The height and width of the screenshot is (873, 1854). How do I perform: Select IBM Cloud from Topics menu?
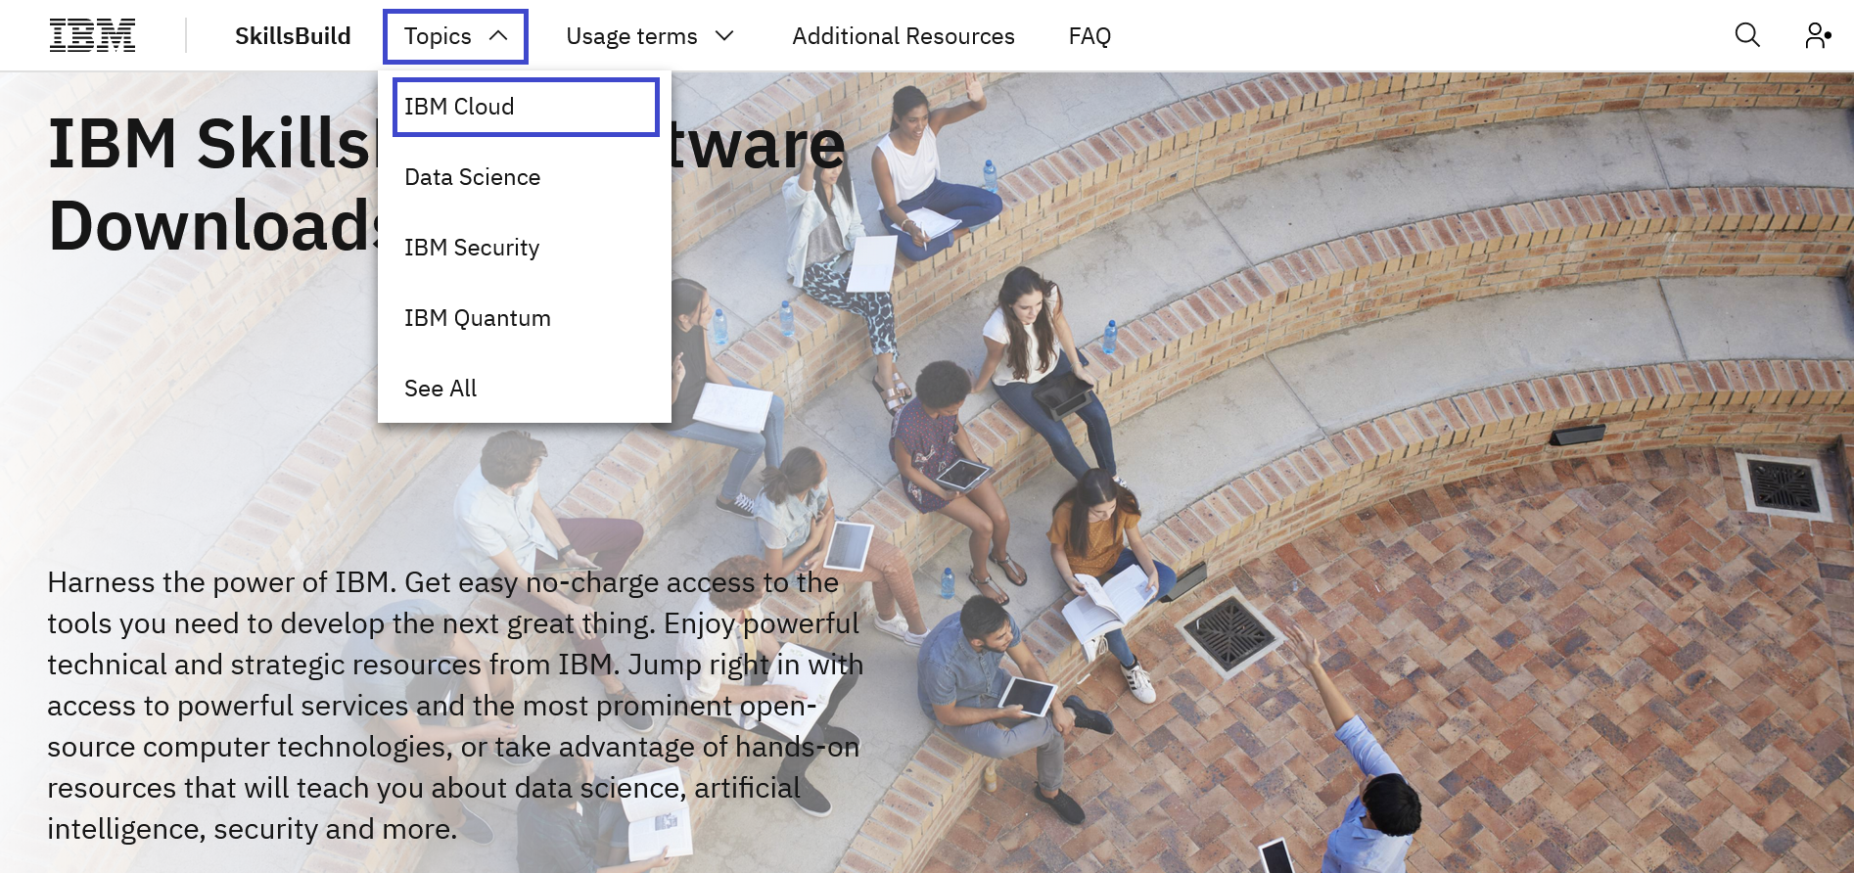tap(526, 107)
